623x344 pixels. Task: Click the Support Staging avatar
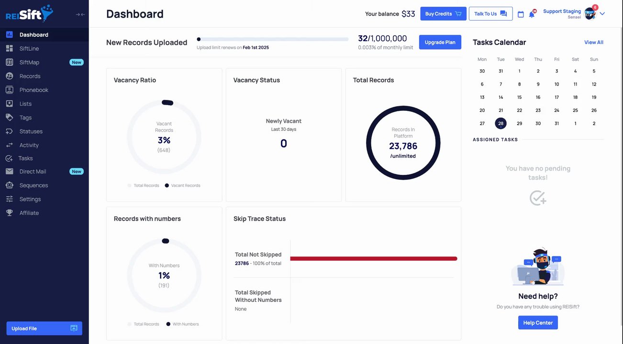(590, 14)
